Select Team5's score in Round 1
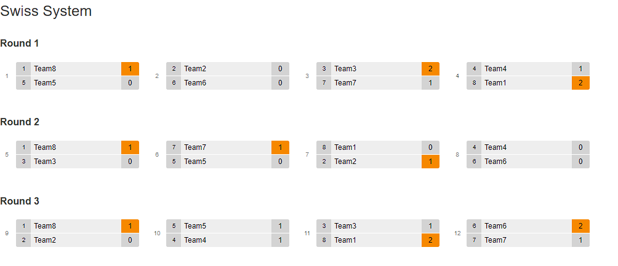Image resolution: width=618 pixels, height=266 pixels. tap(130, 83)
